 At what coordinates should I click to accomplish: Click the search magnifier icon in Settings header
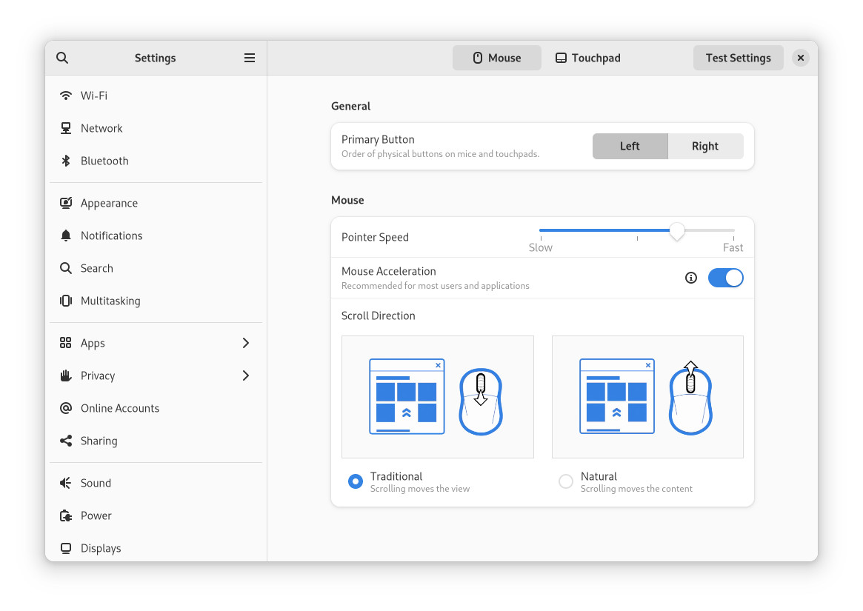pyautogui.click(x=62, y=58)
